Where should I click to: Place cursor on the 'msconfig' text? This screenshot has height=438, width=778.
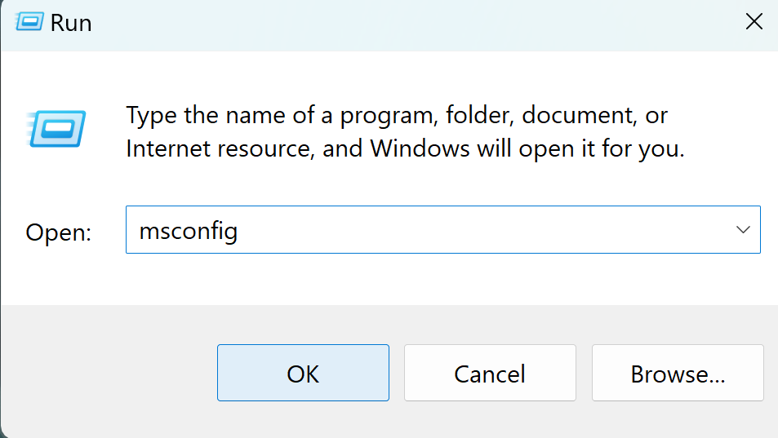[189, 231]
